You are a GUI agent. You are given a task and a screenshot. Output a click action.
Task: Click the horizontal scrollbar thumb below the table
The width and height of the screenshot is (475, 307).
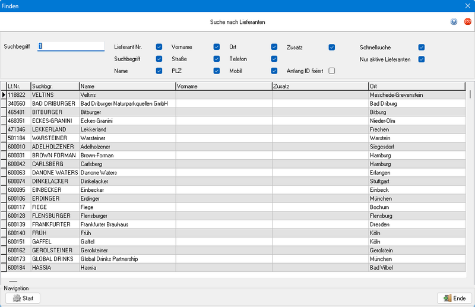click(13, 281)
